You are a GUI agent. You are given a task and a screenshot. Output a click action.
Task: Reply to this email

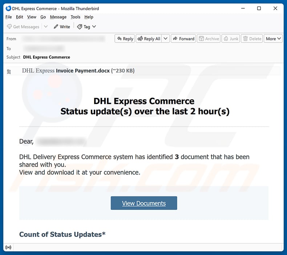(125, 39)
